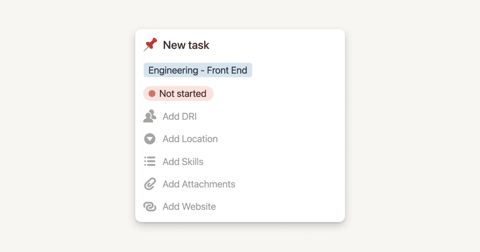Viewport: 480px width, 252px height.
Task: Click the link icon beside Add Website
Action: [149, 206]
